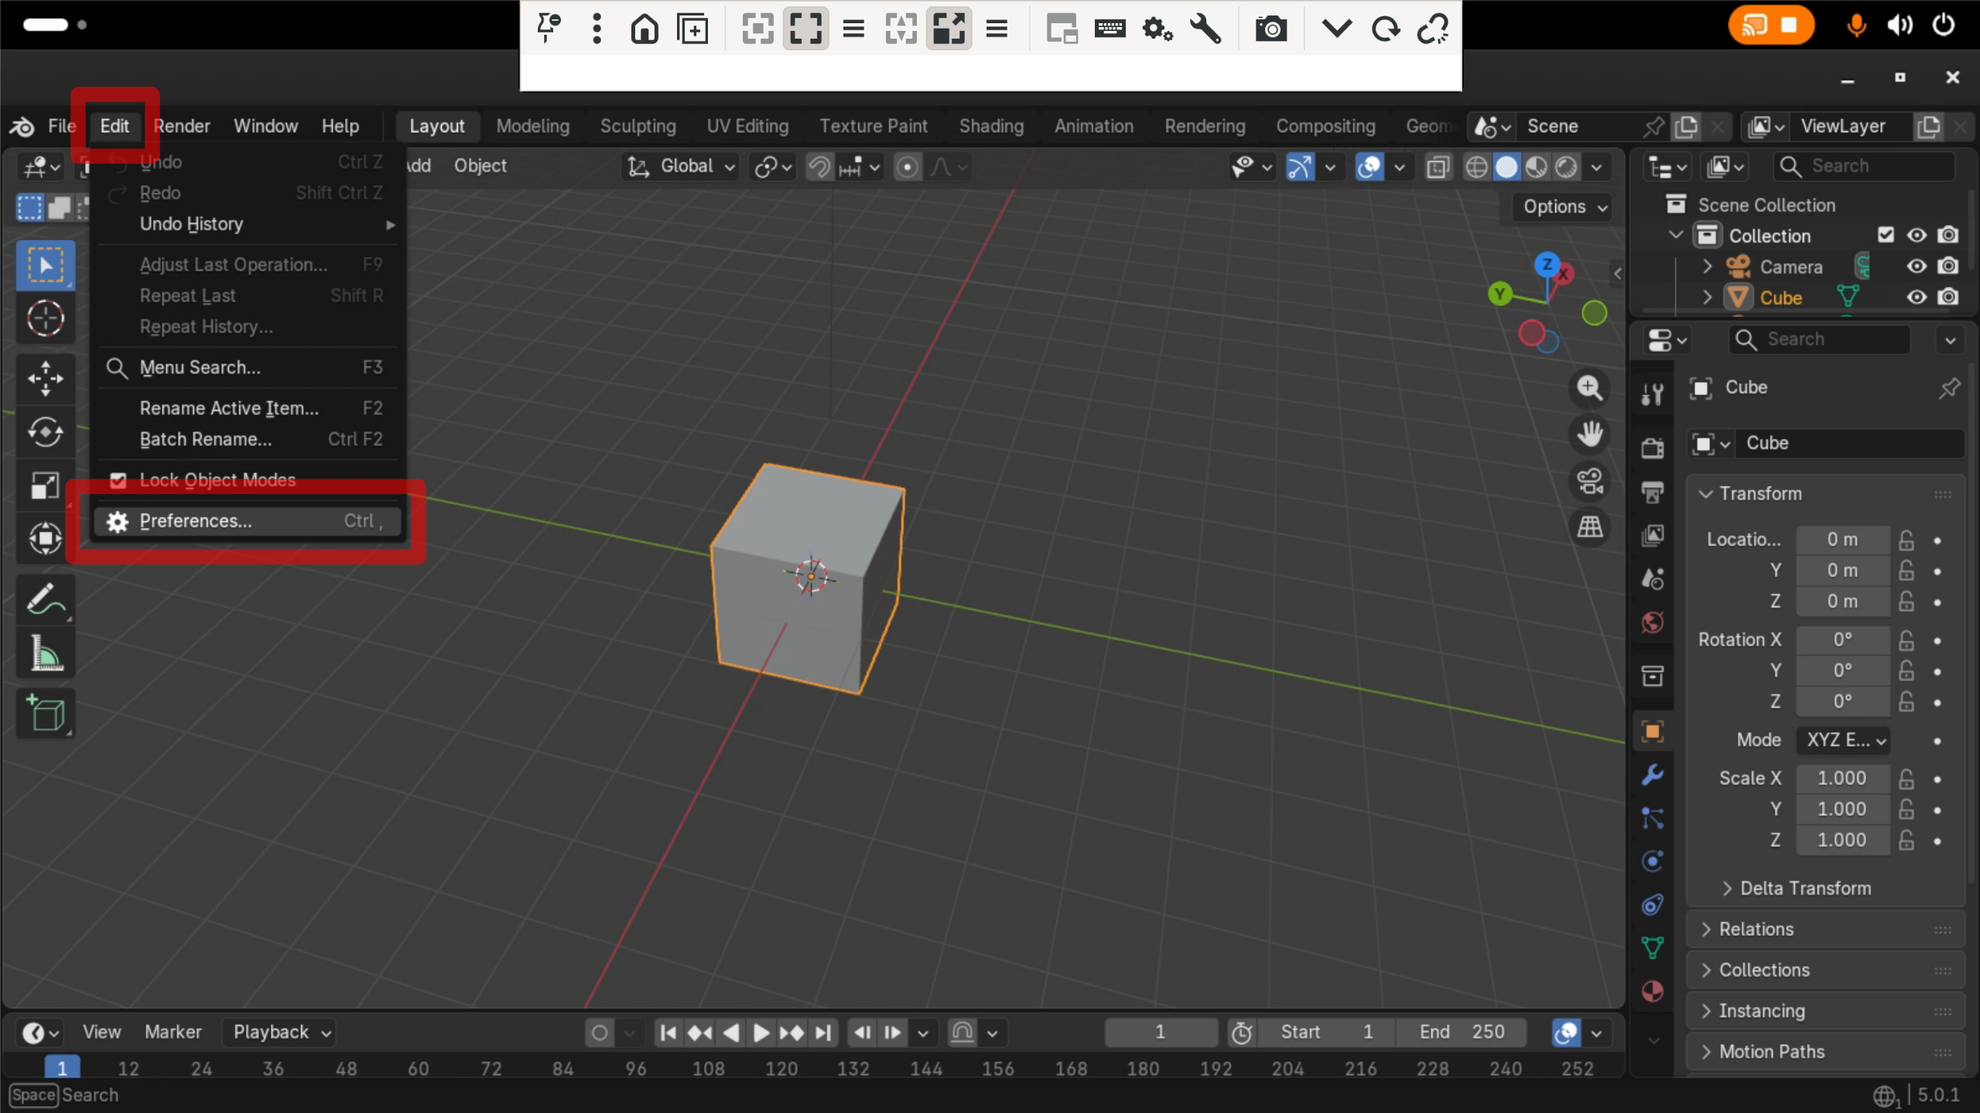Select the Move tool in toolbar
This screenshot has height=1113, width=1980.
pyautogui.click(x=45, y=378)
